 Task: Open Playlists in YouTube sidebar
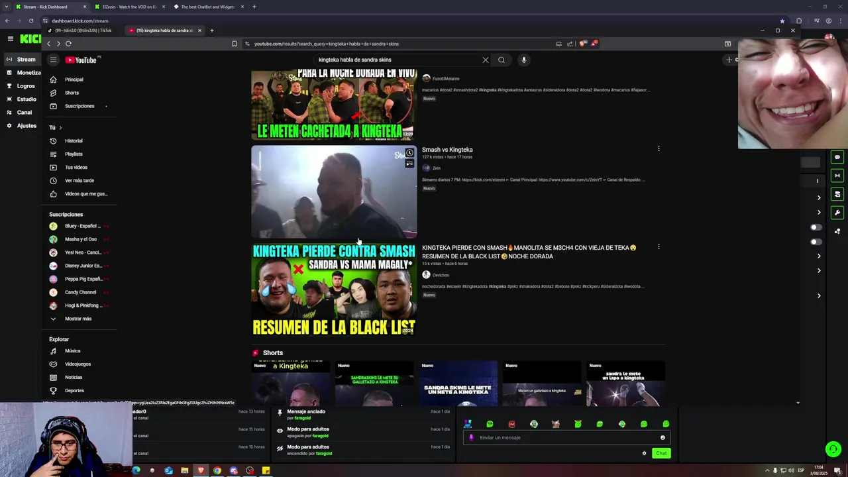coord(74,154)
